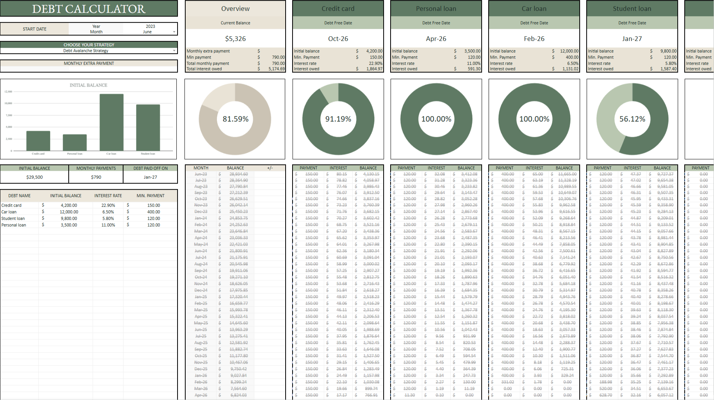
Task: Select the Total interest owed value 5,174.69
Action: [276, 69]
